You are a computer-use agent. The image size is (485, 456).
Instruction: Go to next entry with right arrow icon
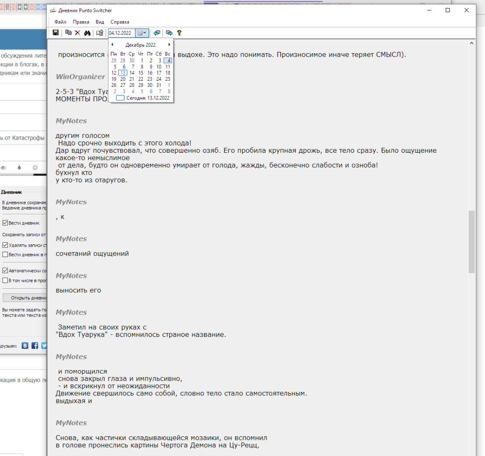[169, 33]
